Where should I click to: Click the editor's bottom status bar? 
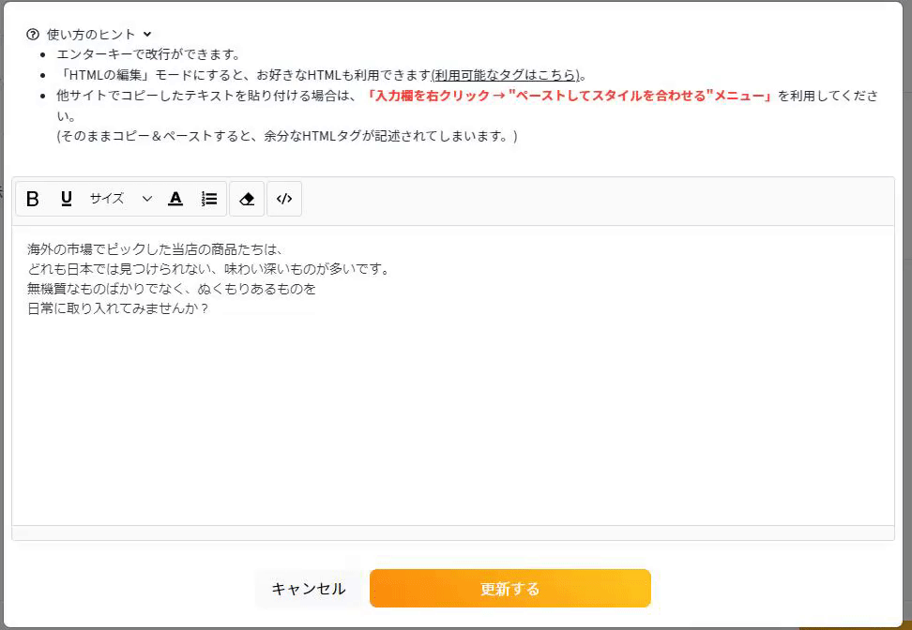[453, 532]
